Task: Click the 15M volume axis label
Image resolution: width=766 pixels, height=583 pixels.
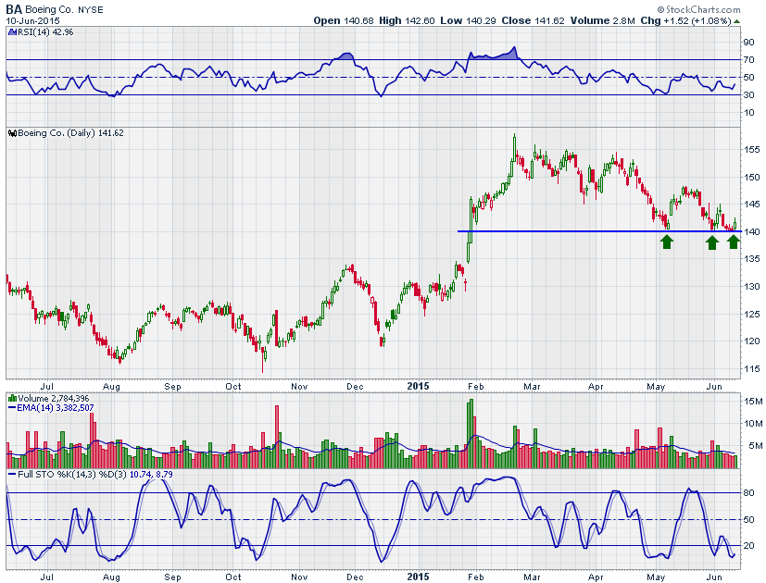Action: click(x=753, y=402)
